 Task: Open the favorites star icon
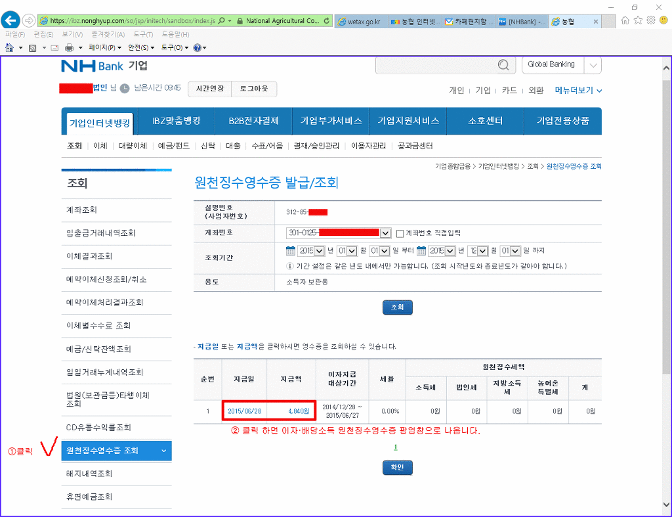(x=638, y=20)
